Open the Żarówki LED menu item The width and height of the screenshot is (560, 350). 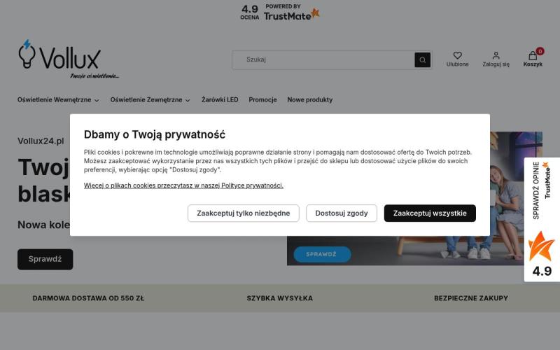coord(220,99)
